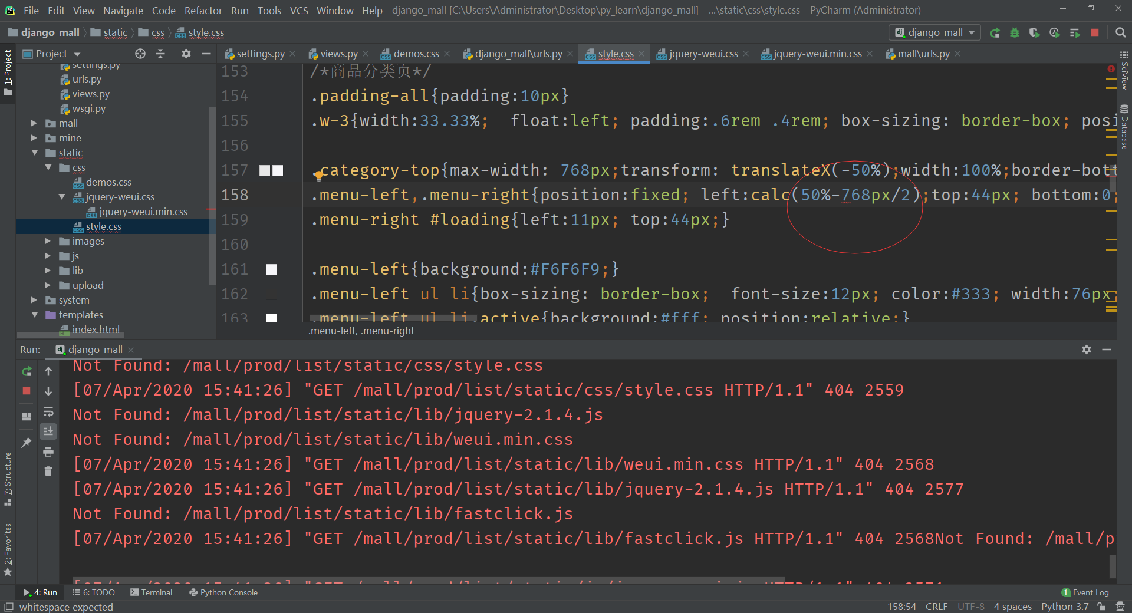Toggle read-only lock icon in status bar
Screen dimensions: 1132x613
(x=1101, y=607)
